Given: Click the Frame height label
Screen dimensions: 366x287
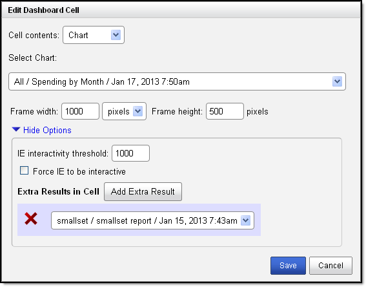Looking at the screenshot, I should click(x=177, y=111).
